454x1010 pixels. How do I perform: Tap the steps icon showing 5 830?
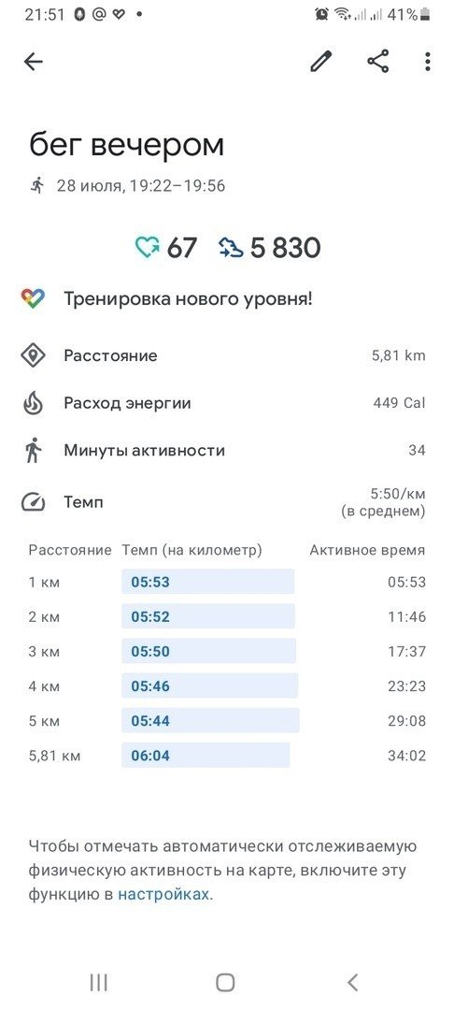click(x=231, y=248)
